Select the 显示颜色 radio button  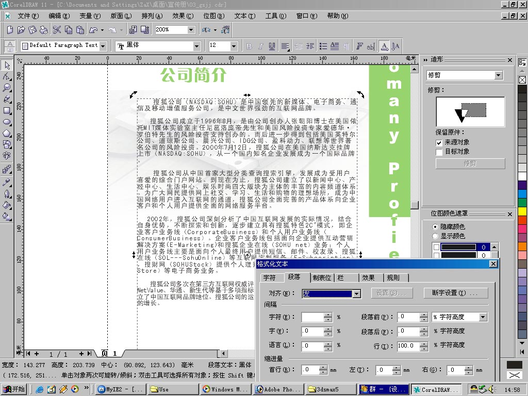coord(435,236)
